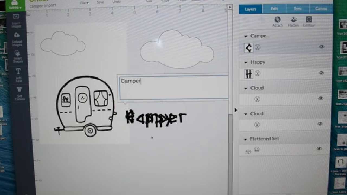Viewport: 347px width, 195px height.
Task: Select the Scan 30 desktop file icon
Action: [x=341, y=120]
